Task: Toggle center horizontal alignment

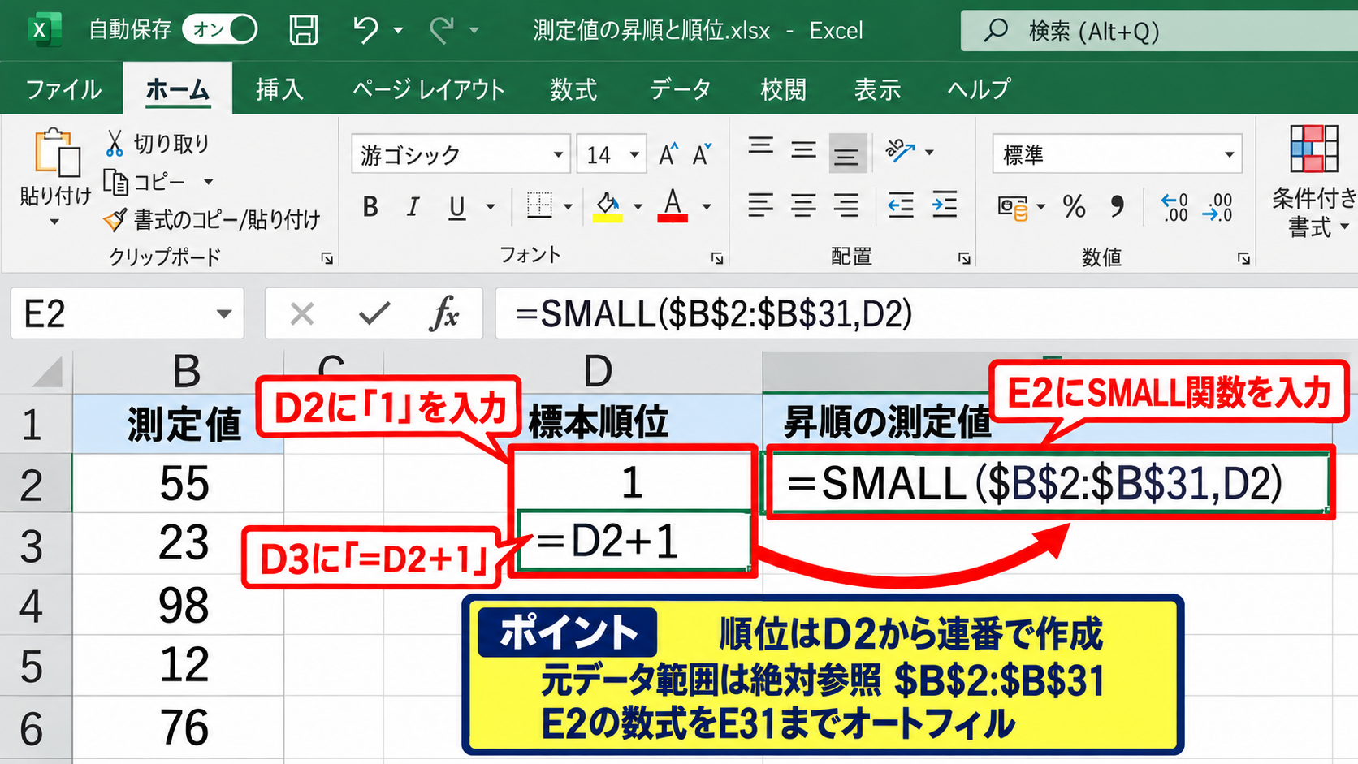Action: click(x=803, y=205)
